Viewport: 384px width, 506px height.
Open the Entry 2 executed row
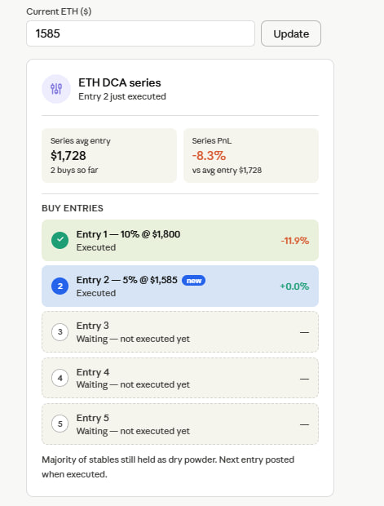pos(180,286)
